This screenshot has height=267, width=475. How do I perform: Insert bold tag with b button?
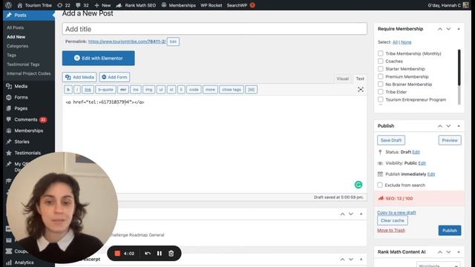68,90
